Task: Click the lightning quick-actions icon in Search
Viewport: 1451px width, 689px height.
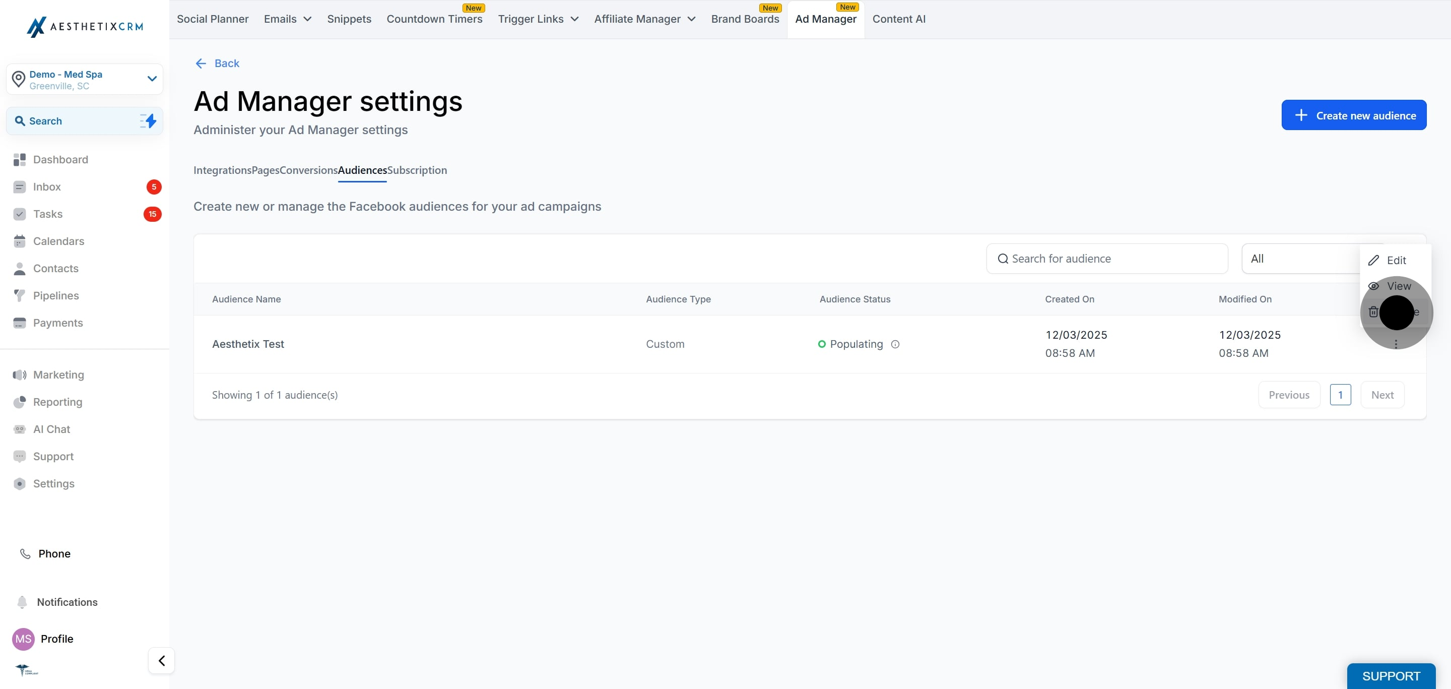Action: [148, 120]
